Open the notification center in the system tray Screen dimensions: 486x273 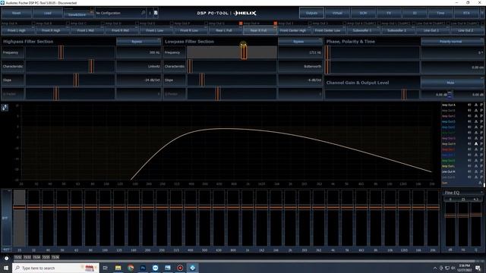[478, 268]
